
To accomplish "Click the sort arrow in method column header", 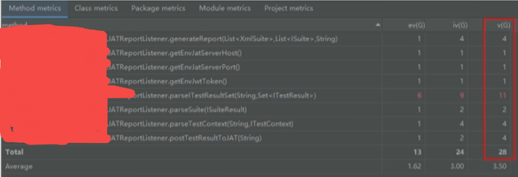I will coord(378,25).
